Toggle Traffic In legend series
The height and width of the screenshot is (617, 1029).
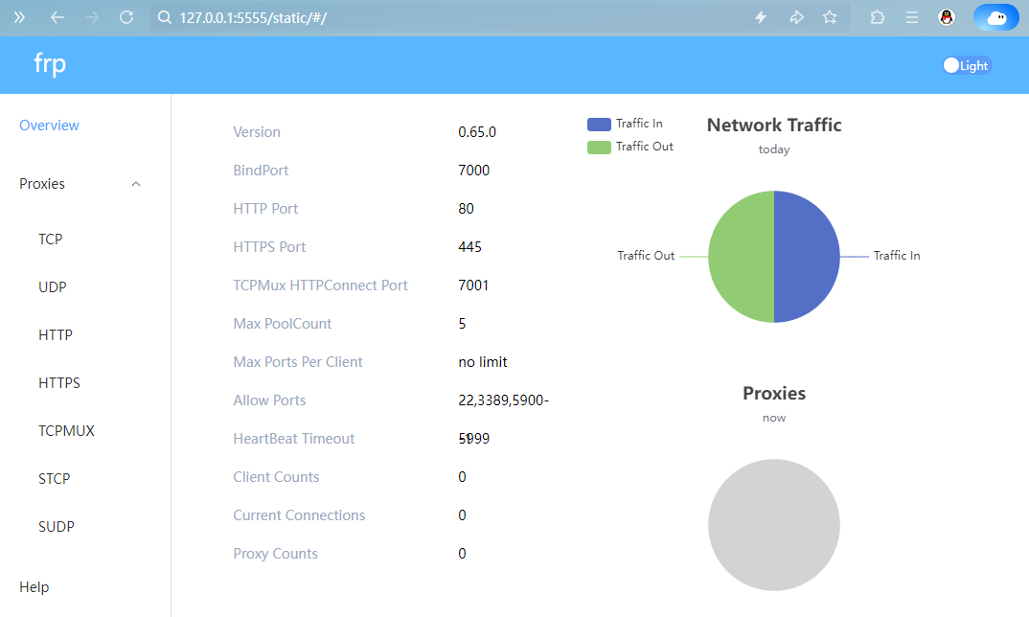[628, 124]
